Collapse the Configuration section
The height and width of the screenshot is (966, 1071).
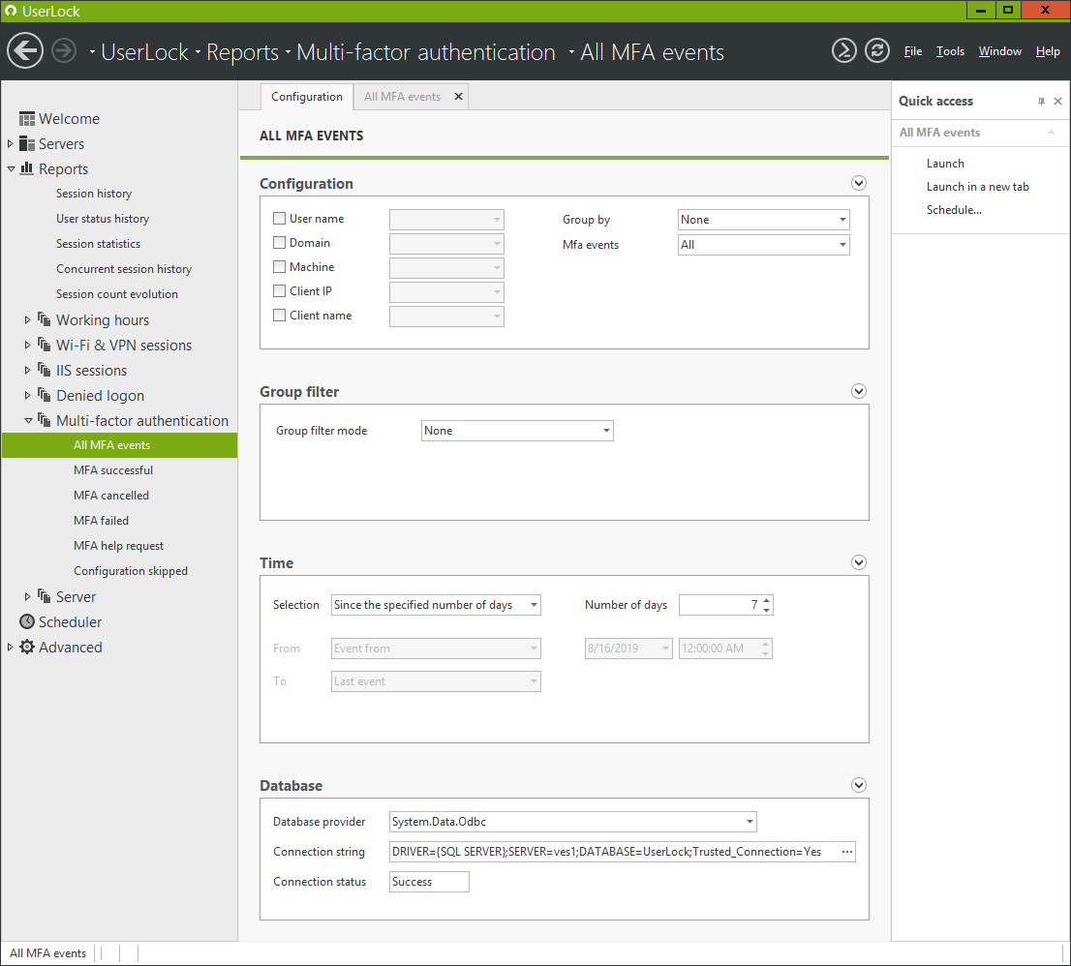[x=859, y=183]
